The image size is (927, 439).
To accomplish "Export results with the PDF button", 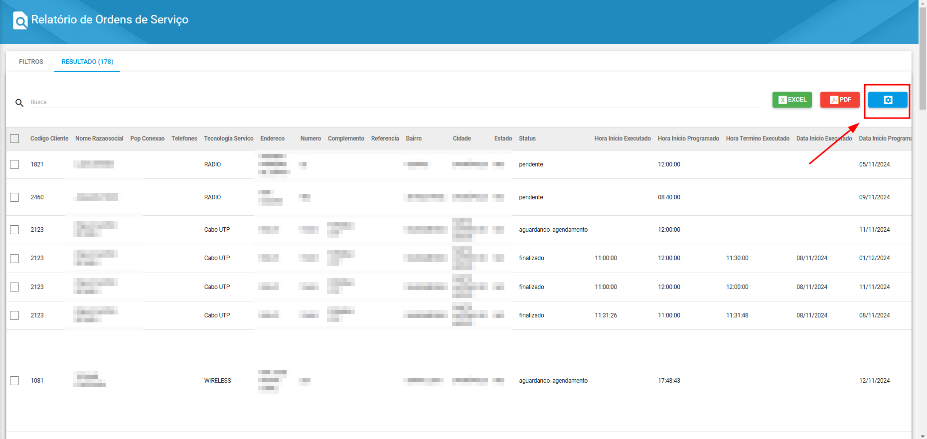I will pos(840,100).
